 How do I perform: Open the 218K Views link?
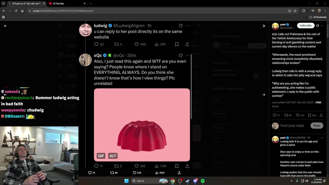point(297,104)
